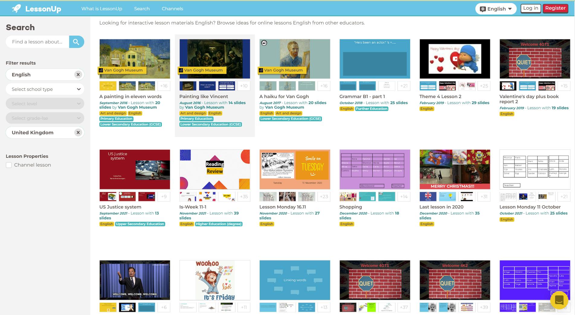The width and height of the screenshot is (575, 315).
Task: Click the Woohoo It's Friday thumbnail
Action: click(215, 280)
